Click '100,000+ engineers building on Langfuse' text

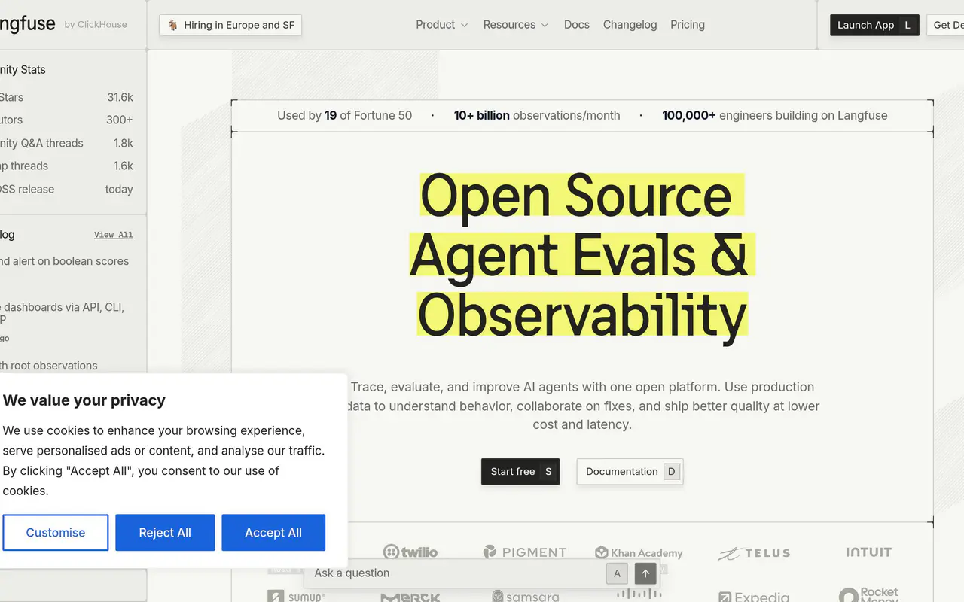point(775,115)
